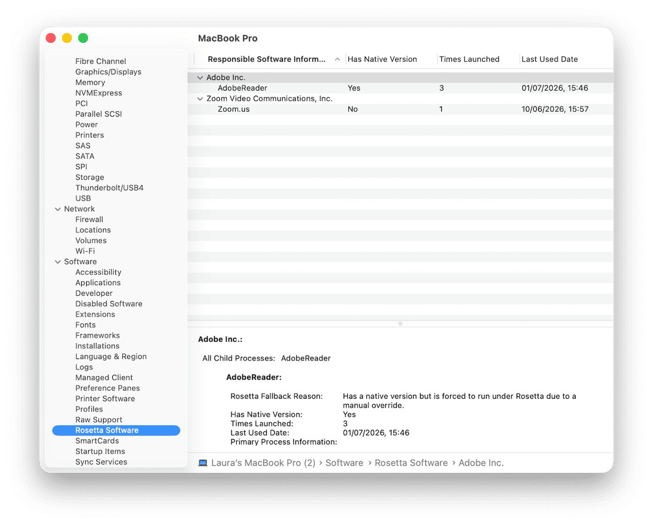The height and width of the screenshot is (525, 653).
Task: Click Software segment in path bar
Action: 344,463
